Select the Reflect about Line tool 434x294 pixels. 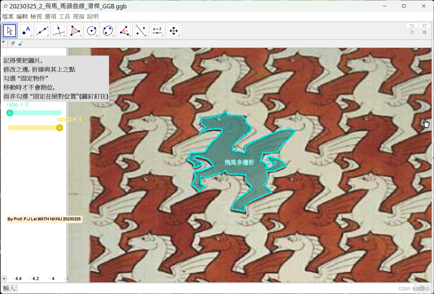[141, 31]
